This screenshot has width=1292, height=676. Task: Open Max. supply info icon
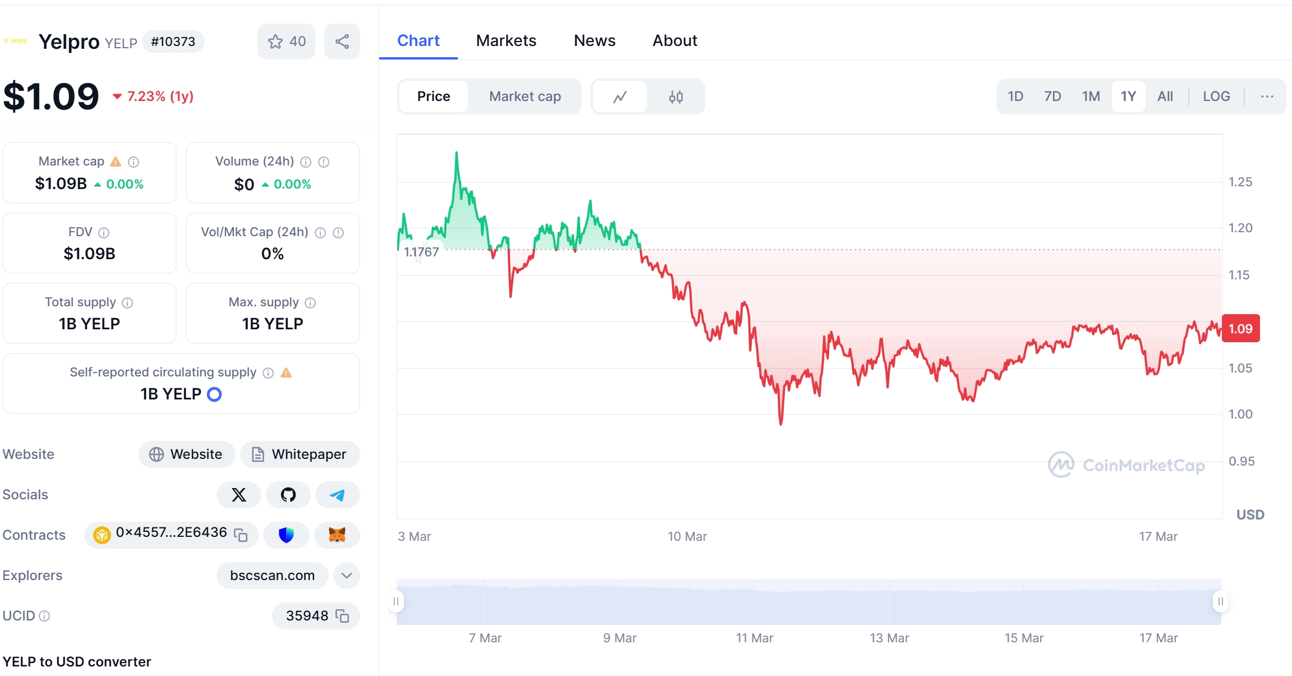point(310,303)
